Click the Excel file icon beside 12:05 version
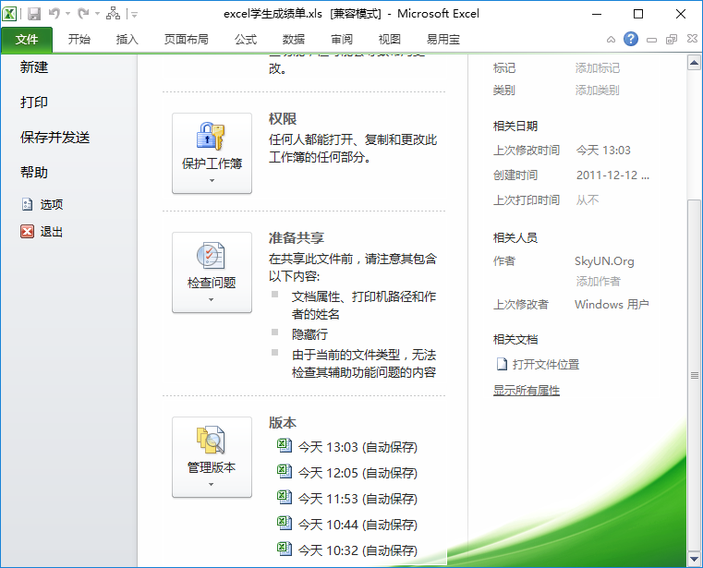This screenshot has width=703, height=568. (285, 471)
